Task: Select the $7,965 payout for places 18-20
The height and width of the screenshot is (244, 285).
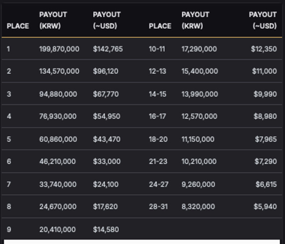Action: coord(266,139)
